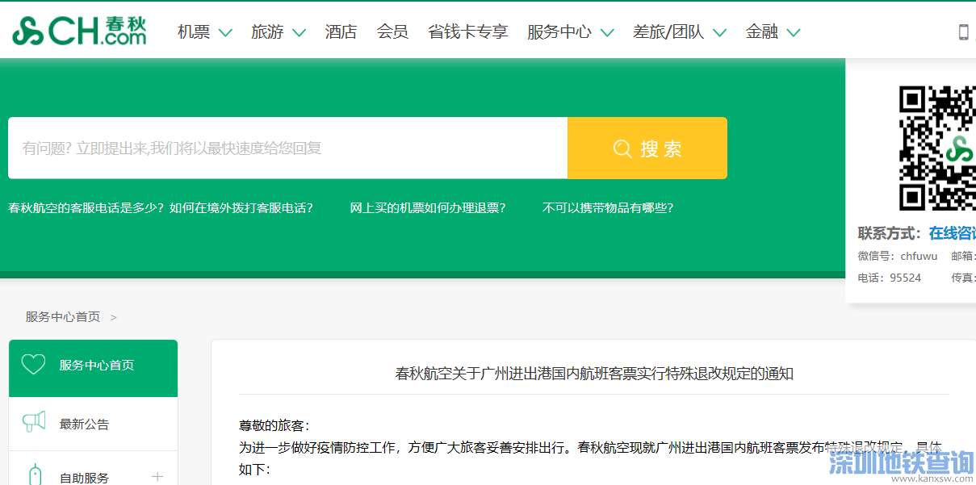Viewport: 976px width, 485px height.
Task: Open 省钱卡专享 page
Action: pos(468,32)
